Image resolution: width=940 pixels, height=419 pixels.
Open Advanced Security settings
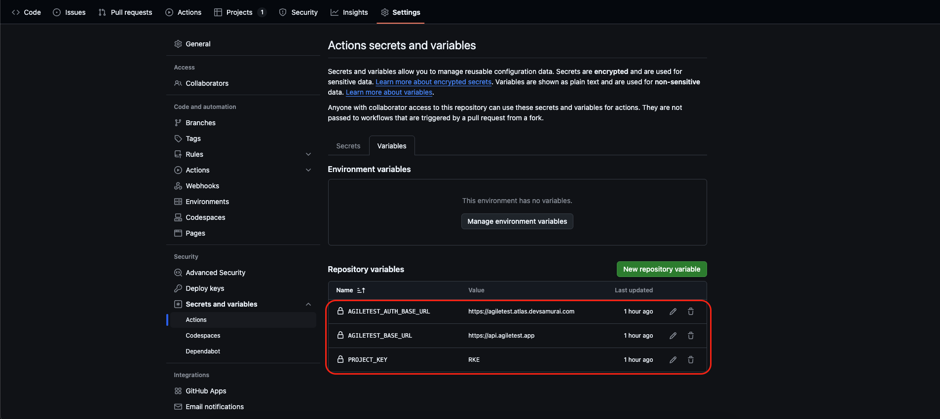[243, 273]
